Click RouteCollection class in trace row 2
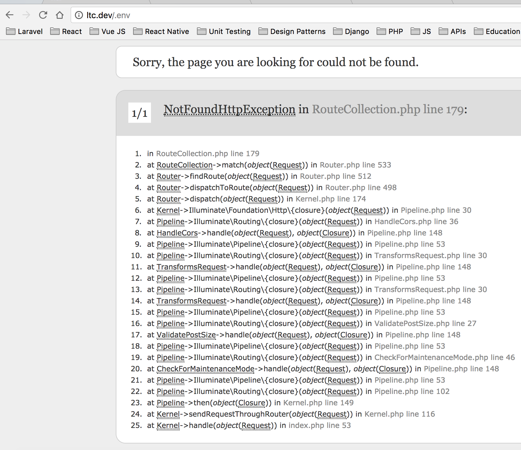Image resolution: width=521 pixels, height=450 pixels. tap(185, 165)
